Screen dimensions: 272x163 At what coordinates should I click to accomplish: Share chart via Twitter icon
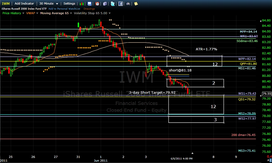click(113, 4)
